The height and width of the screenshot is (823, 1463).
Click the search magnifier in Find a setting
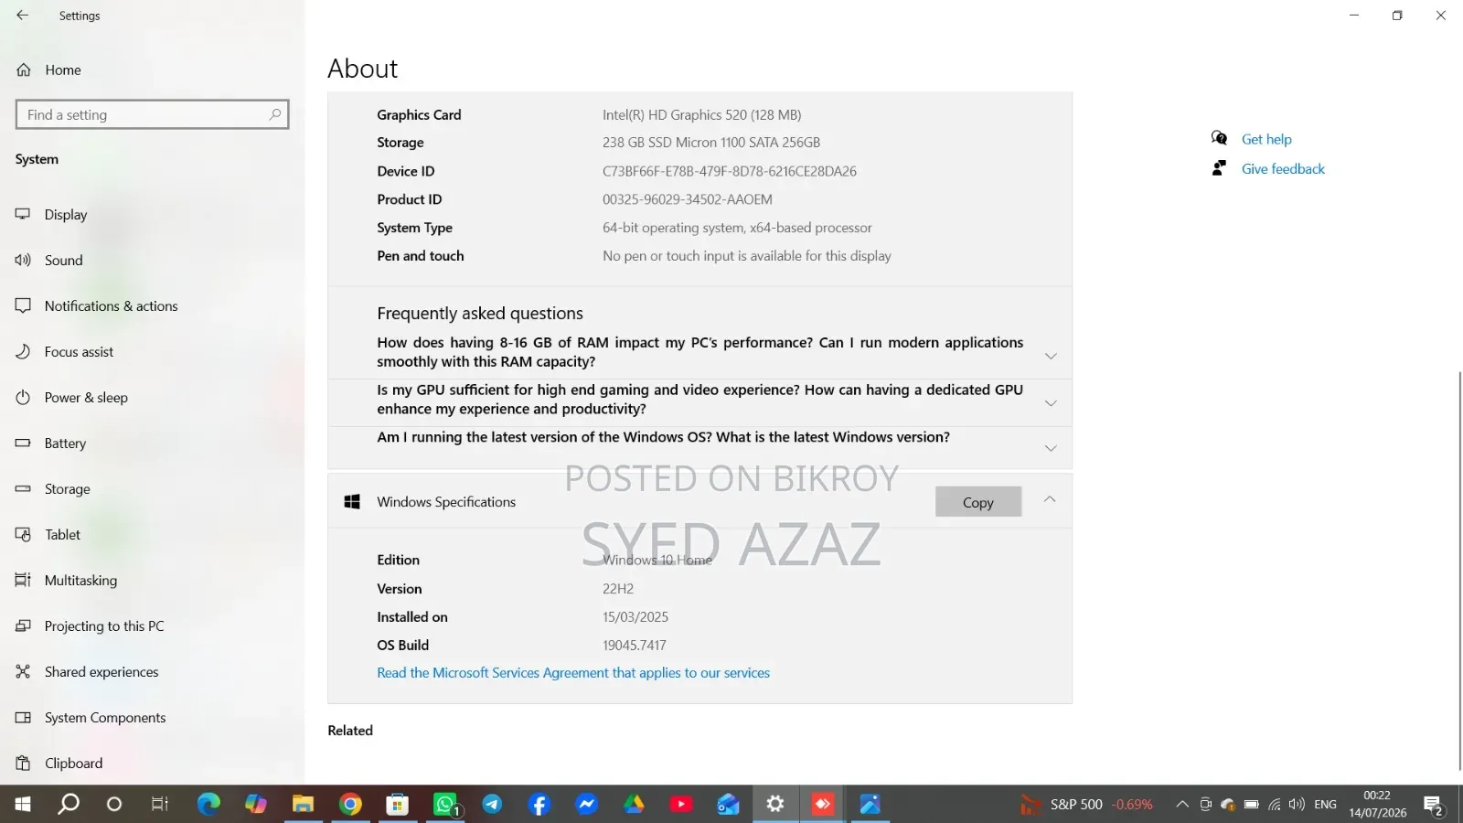pos(274,114)
